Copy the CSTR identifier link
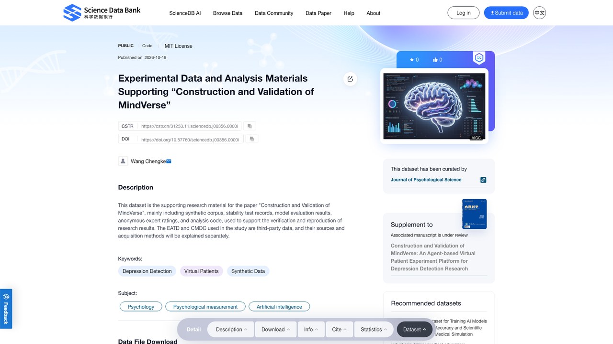The width and height of the screenshot is (613, 344). [250, 126]
